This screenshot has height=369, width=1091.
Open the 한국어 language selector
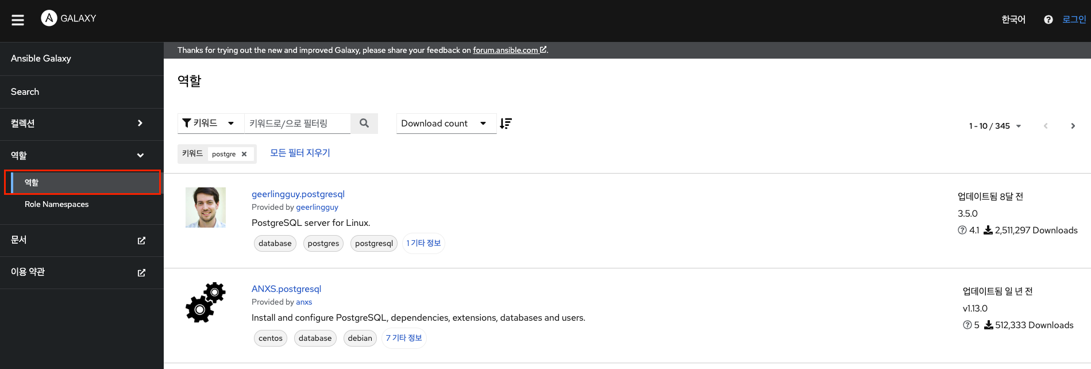tap(1013, 20)
